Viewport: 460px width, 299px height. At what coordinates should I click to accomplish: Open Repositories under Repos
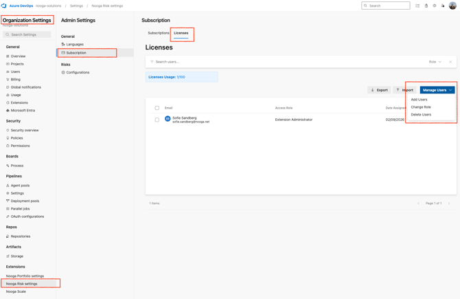[21, 236]
